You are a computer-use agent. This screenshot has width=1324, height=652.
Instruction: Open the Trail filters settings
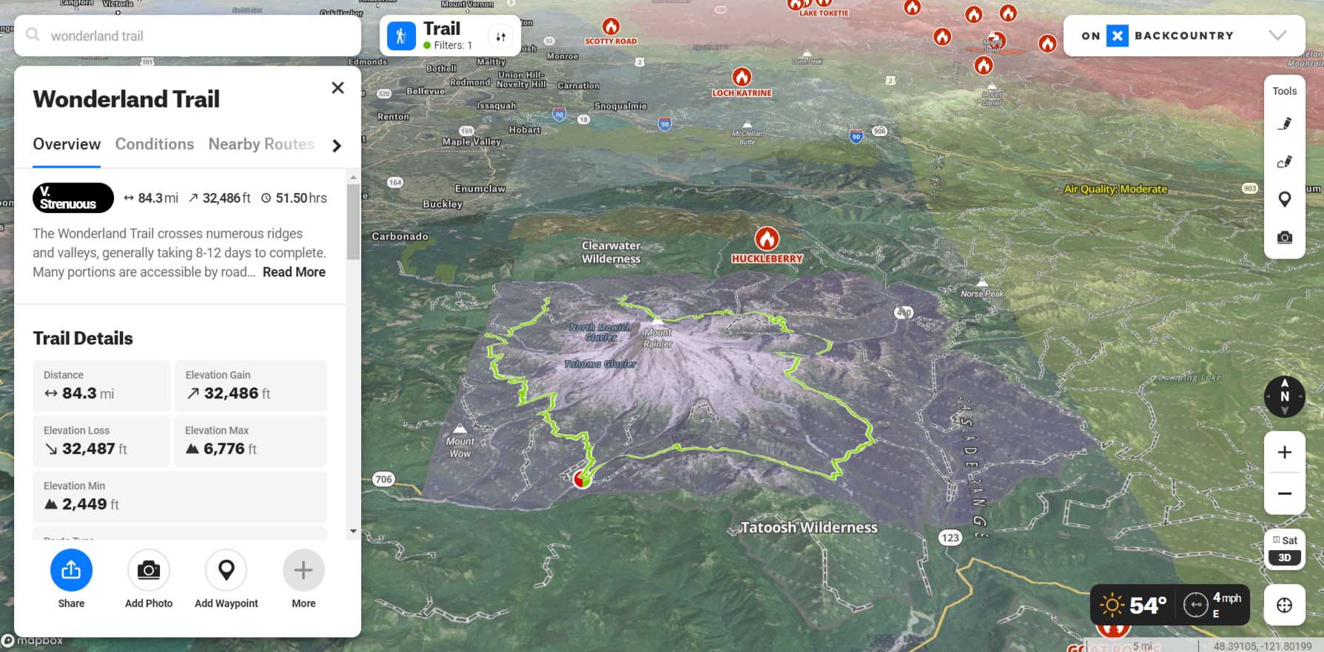pos(501,36)
